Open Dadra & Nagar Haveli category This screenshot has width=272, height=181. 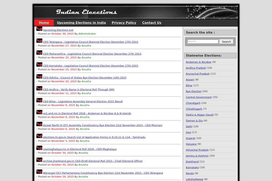199,115
